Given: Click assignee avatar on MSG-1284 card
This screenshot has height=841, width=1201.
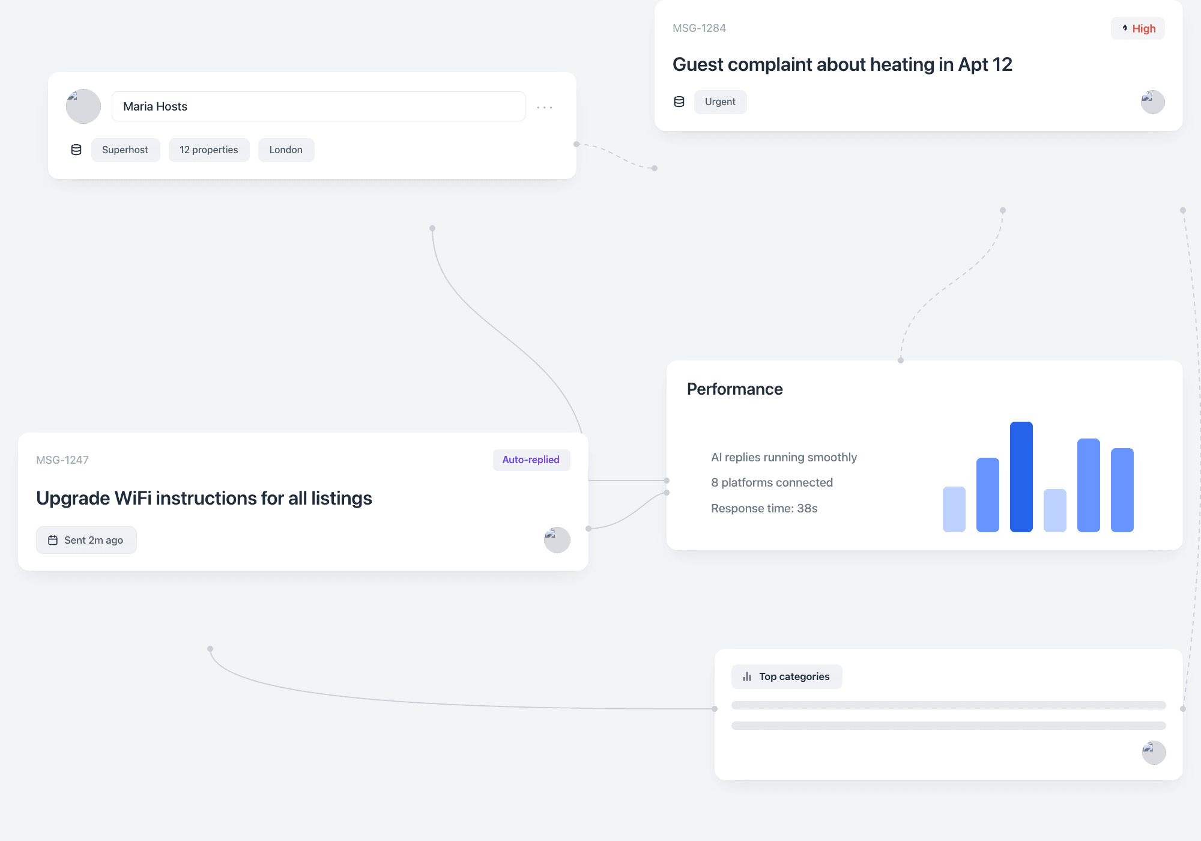Looking at the screenshot, I should point(1152,102).
